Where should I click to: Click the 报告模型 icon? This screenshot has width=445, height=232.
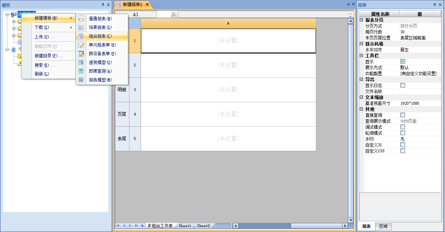(81, 80)
